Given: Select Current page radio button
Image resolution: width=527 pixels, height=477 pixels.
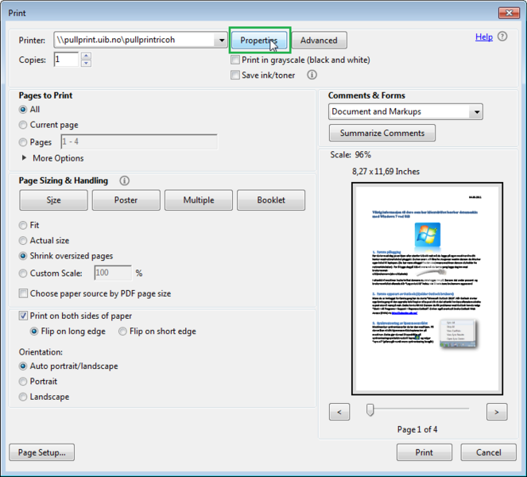Looking at the screenshot, I should pos(23,125).
